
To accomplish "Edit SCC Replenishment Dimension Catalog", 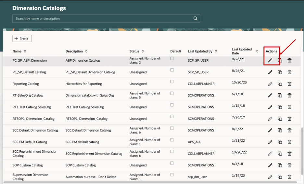I will click(x=270, y=154).
